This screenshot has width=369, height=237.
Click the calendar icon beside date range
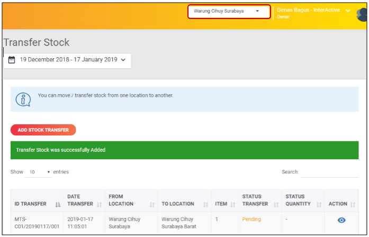(12, 60)
